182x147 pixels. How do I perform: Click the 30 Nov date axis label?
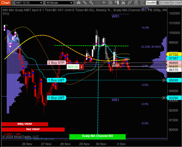[101, 144]
